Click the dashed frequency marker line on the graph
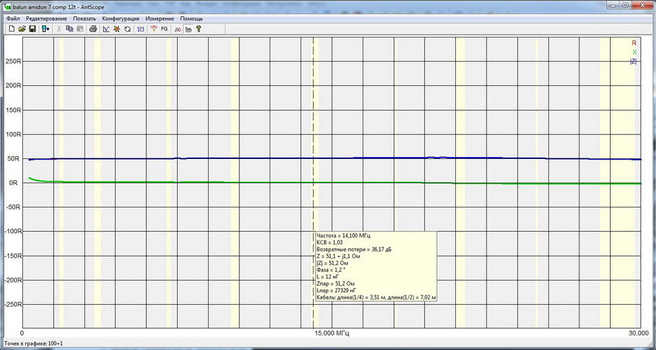 (x=314, y=131)
